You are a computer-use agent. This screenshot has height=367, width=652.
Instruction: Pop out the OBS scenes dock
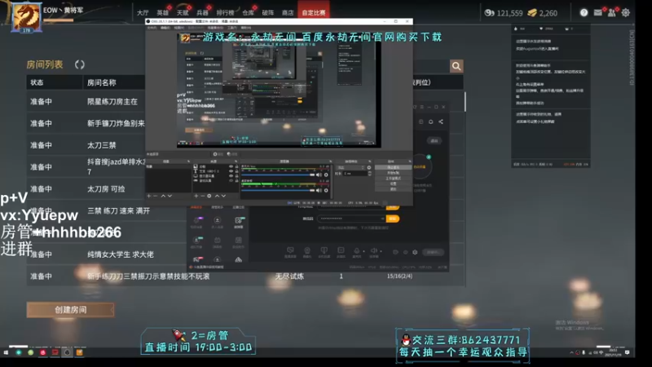(188, 161)
